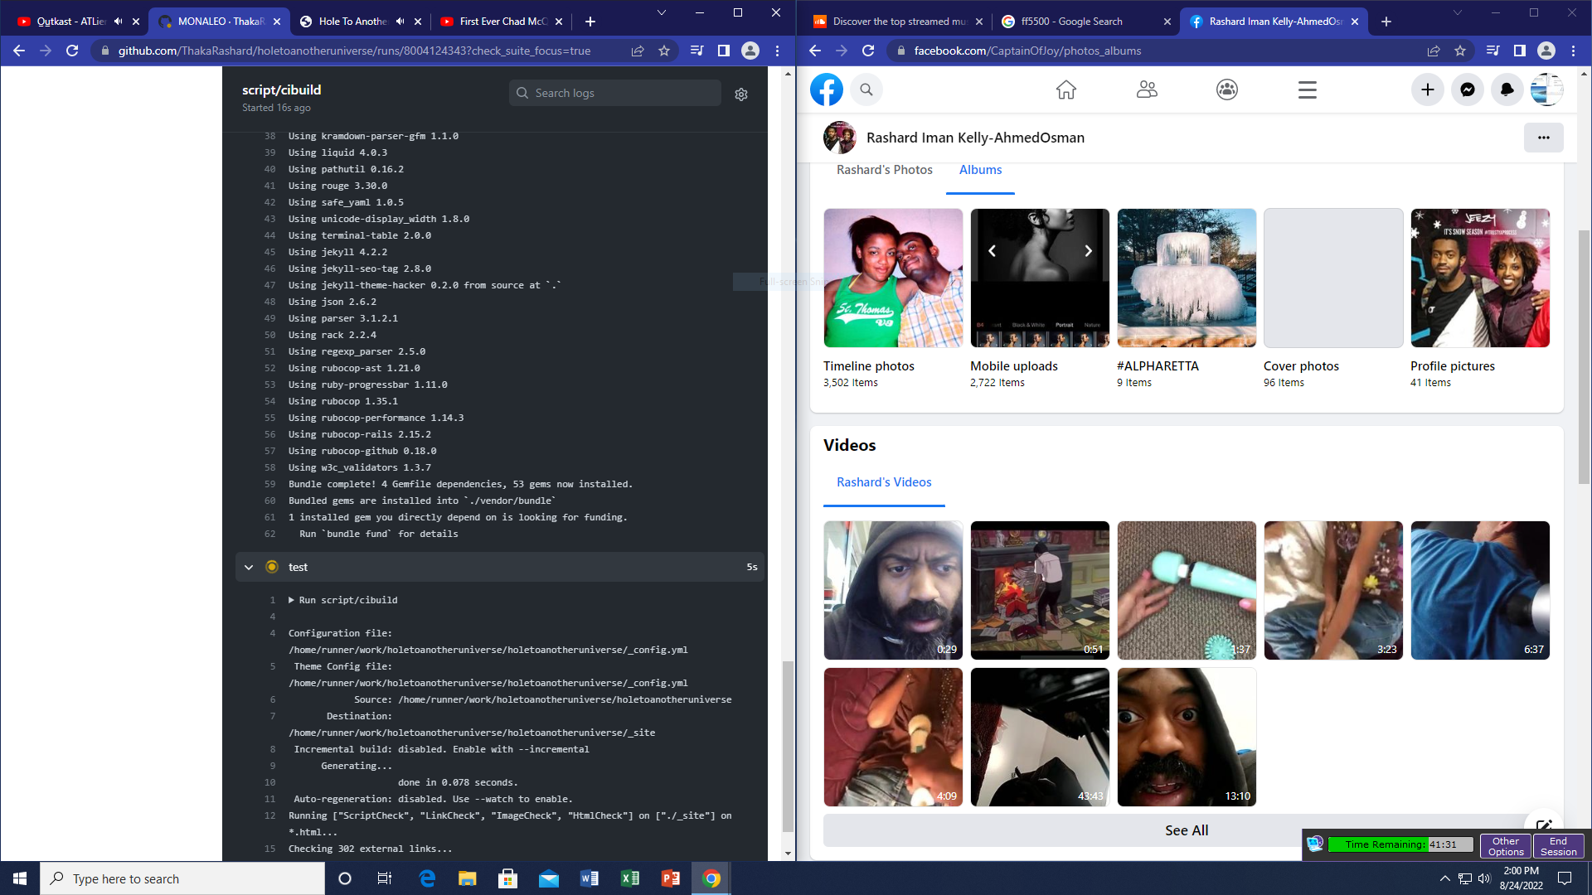The width and height of the screenshot is (1592, 895).
Task: Click See All videos button
Action: 1186,830
